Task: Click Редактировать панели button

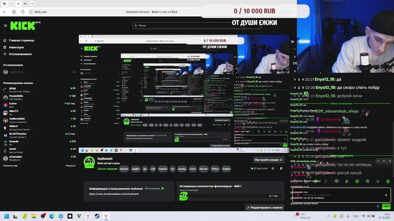Action: pos(265,207)
